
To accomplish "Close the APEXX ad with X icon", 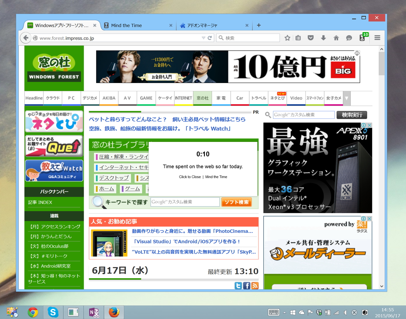I will 369,125.
